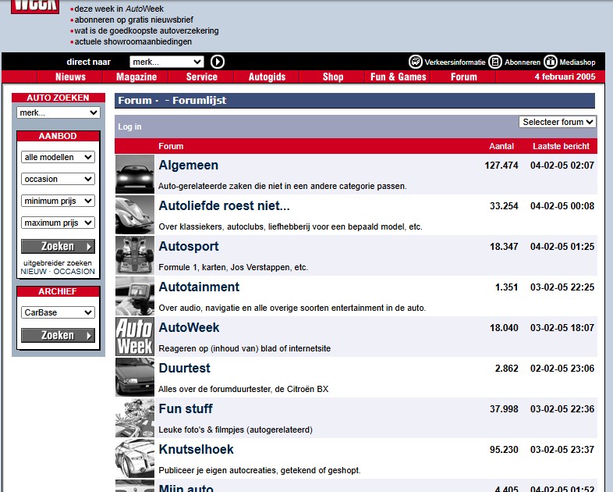
Task: Click the Laatste bericht column header
Action: tap(561, 146)
